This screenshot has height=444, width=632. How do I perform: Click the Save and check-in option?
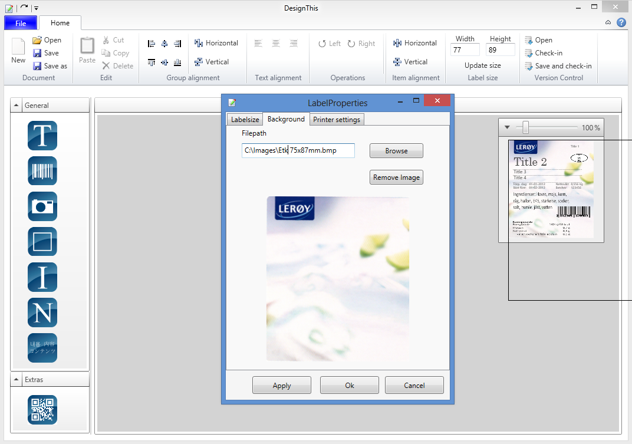click(x=562, y=66)
